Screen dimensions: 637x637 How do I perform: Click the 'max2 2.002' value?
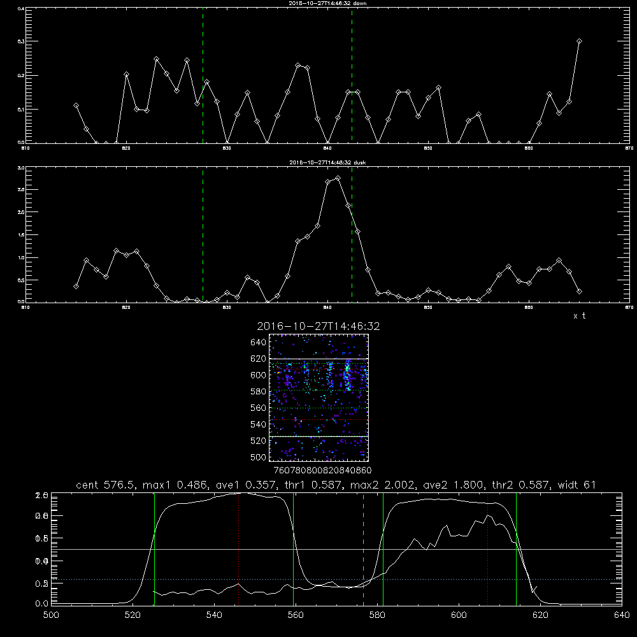click(x=382, y=485)
